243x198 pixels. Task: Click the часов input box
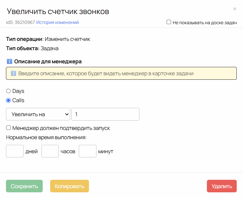pos(50,151)
